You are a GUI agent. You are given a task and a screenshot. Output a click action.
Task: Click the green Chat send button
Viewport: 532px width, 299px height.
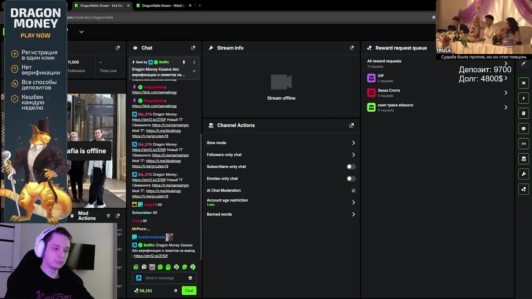pyautogui.click(x=189, y=291)
